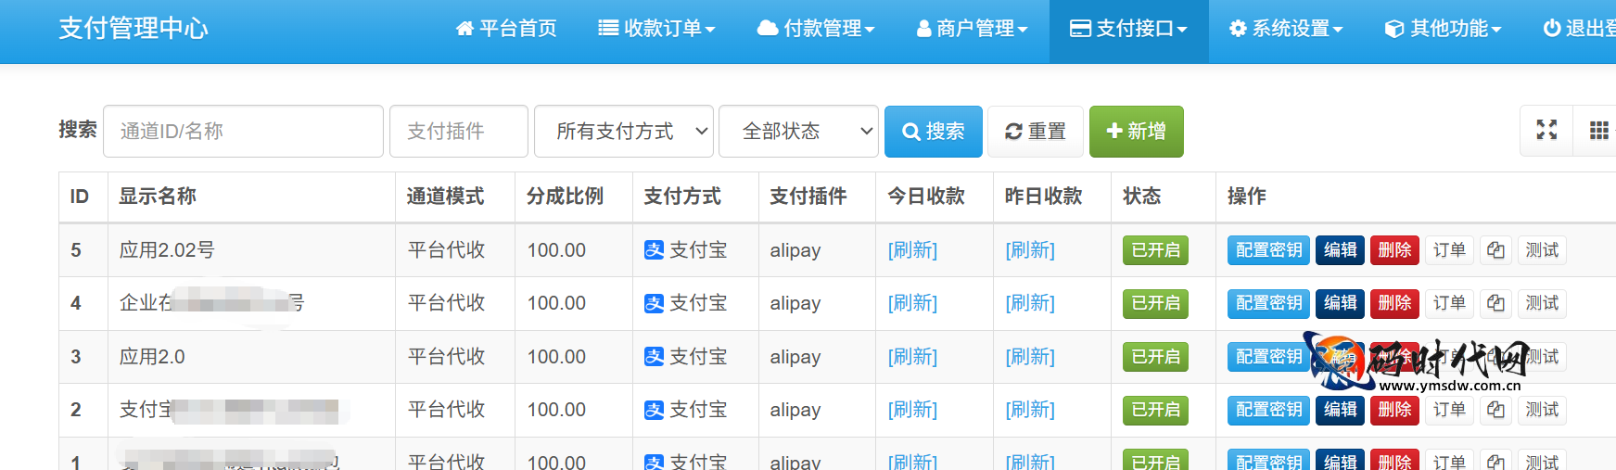Click 订单 in row ID 2

pyautogui.click(x=1449, y=410)
